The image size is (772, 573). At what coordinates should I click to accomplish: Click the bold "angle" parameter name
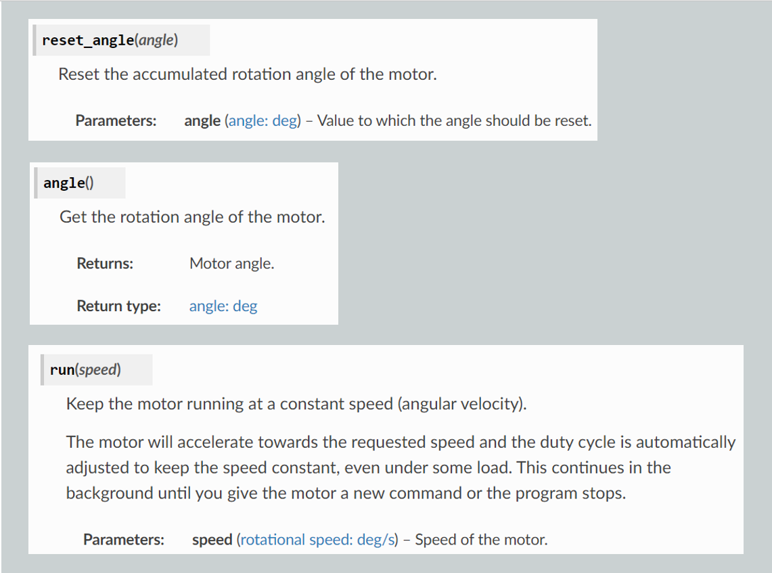[x=202, y=121]
